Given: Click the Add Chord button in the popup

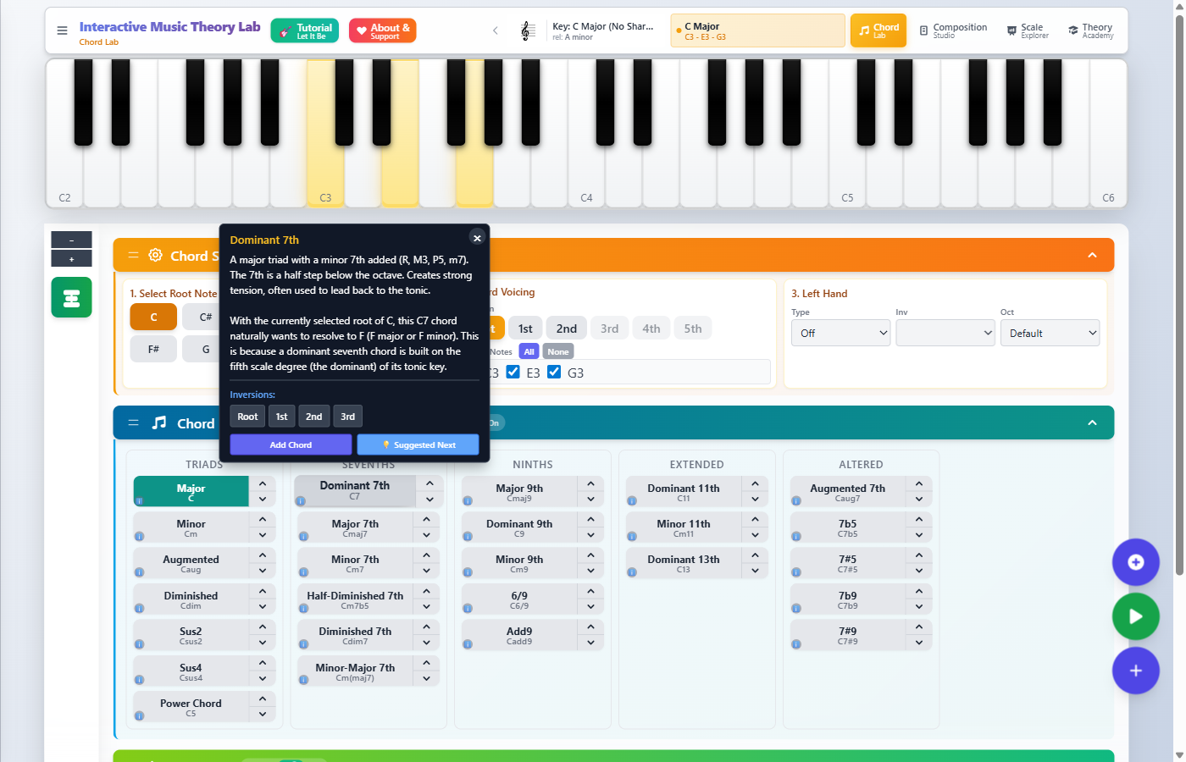Looking at the screenshot, I should 291,444.
